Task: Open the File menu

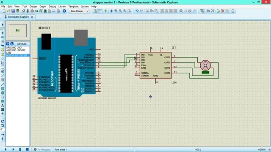Action: (3, 7)
